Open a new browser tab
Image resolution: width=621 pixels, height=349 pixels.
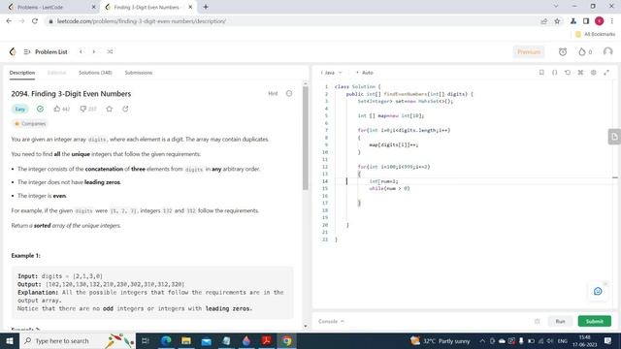coord(206,7)
